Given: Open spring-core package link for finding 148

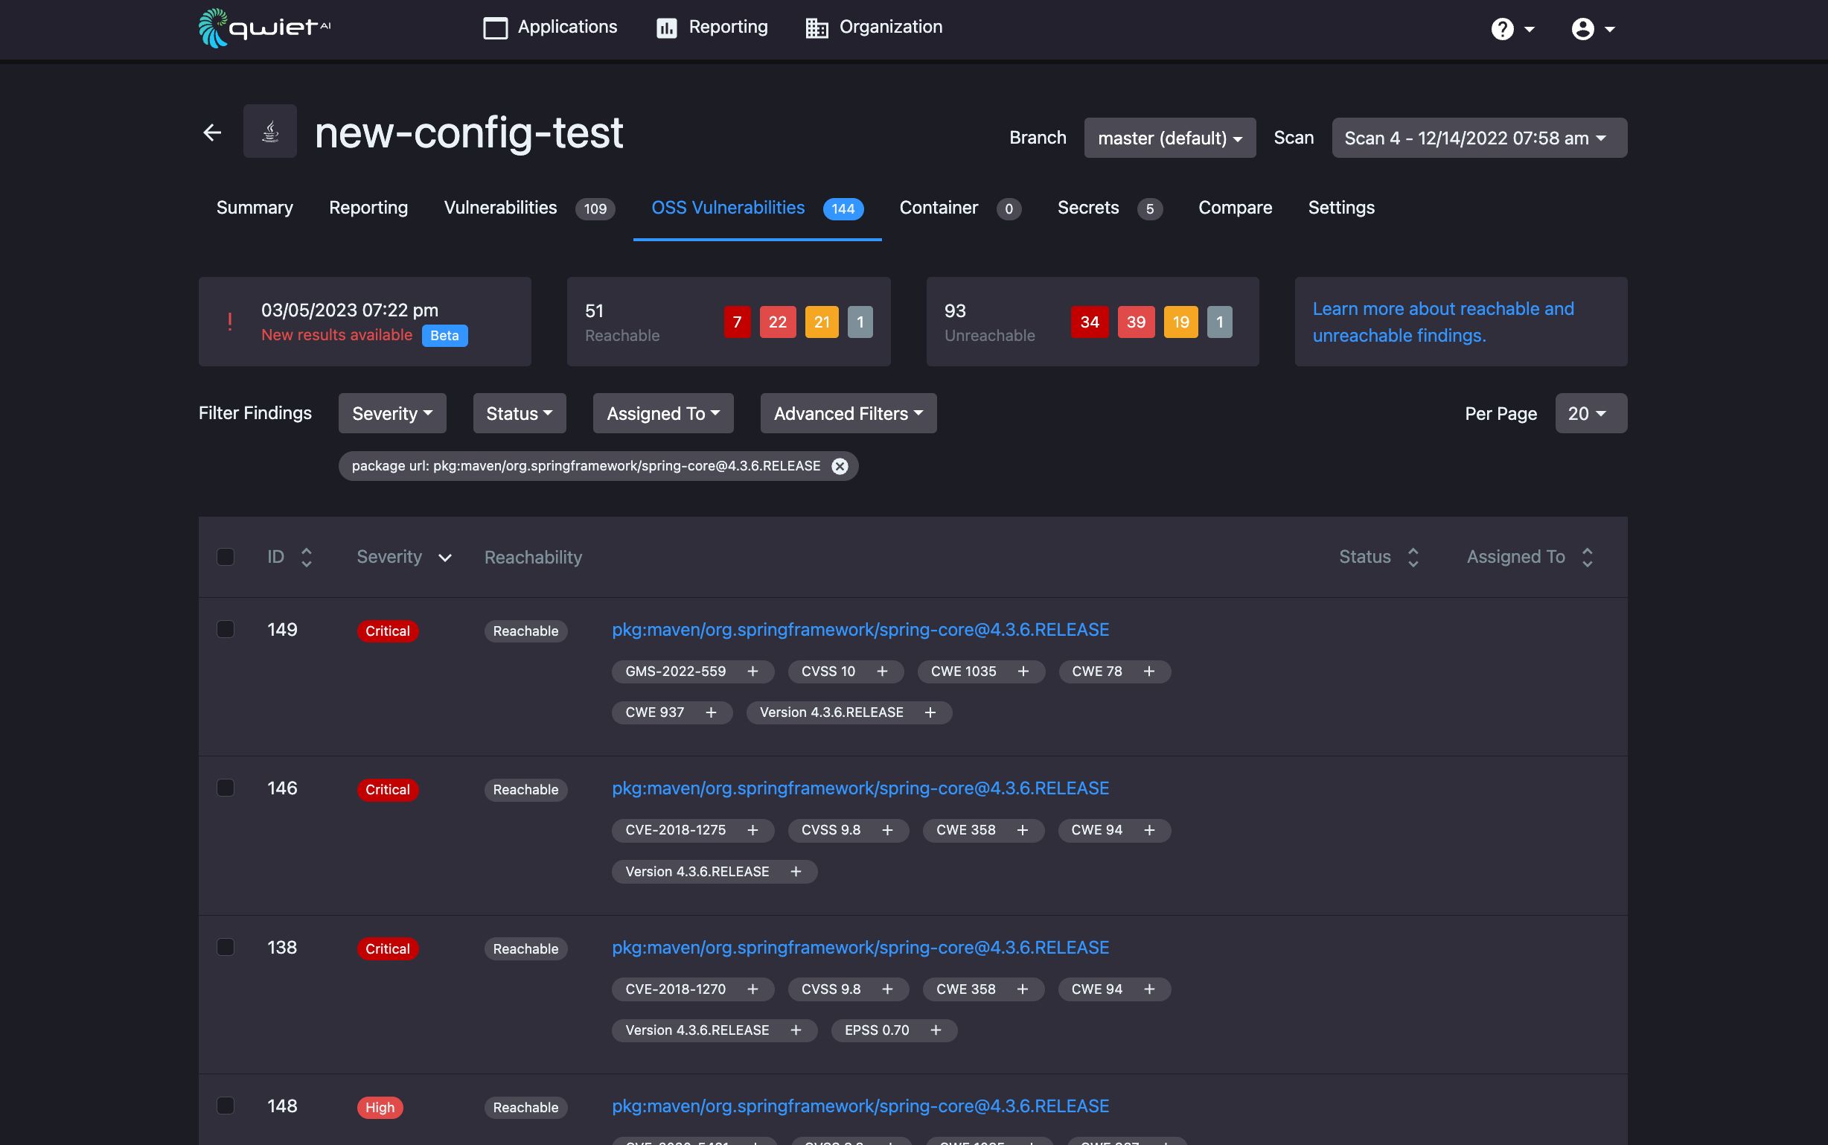Looking at the screenshot, I should [x=860, y=1106].
